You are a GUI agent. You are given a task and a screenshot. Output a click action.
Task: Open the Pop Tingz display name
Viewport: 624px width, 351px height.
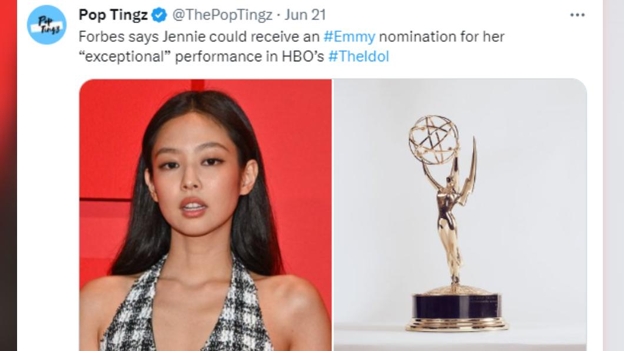tap(113, 15)
